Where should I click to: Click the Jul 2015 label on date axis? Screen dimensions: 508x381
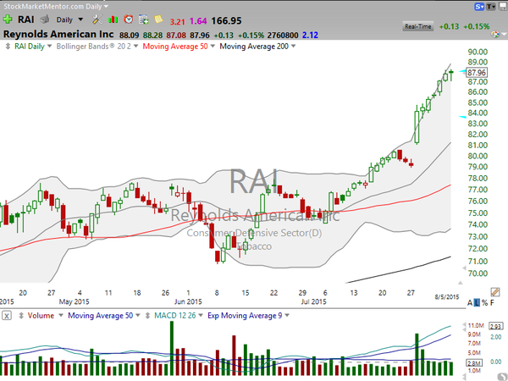(x=313, y=301)
